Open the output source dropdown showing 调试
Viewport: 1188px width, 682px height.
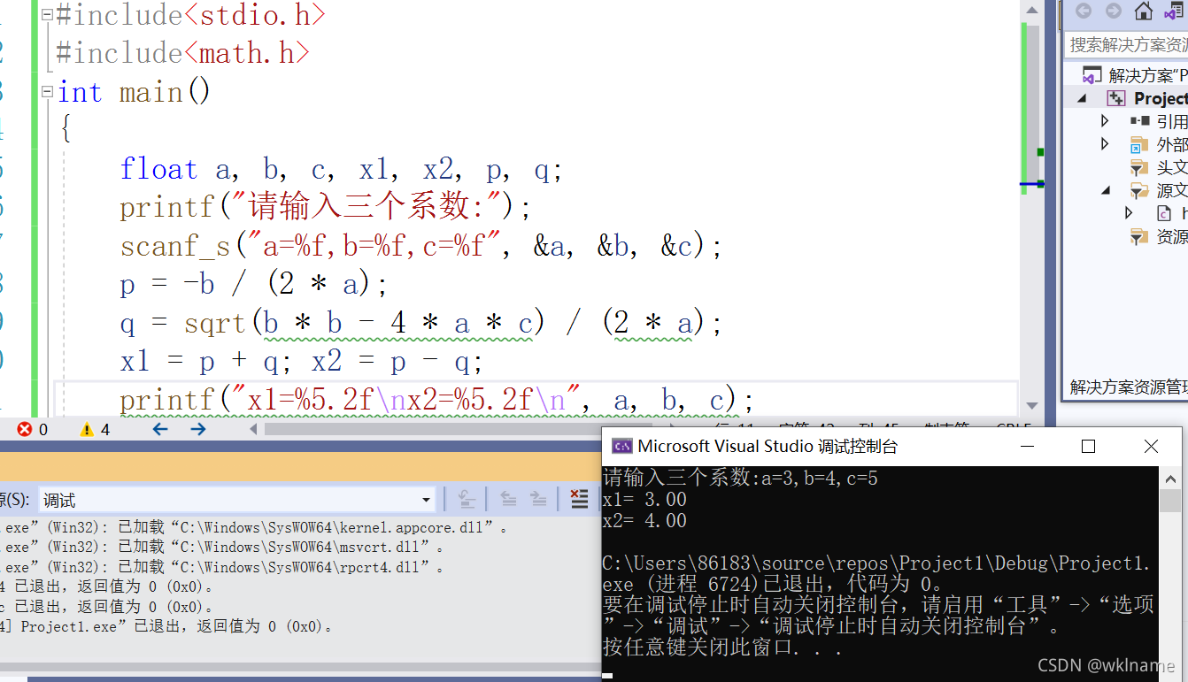pyautogui.click(x=237, y=500)
